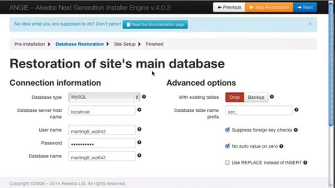Click help icon for Use REPLACE instead of INSERT

[305, 162]
